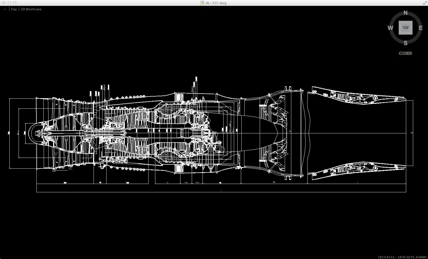The width and height of the screenshot is (428, 259).
Task: Open the WCS coordinate system dropdown
Action: (405, 53)
